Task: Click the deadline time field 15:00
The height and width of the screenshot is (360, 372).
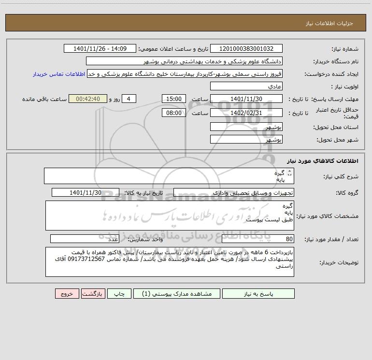Action: (173, 99)
